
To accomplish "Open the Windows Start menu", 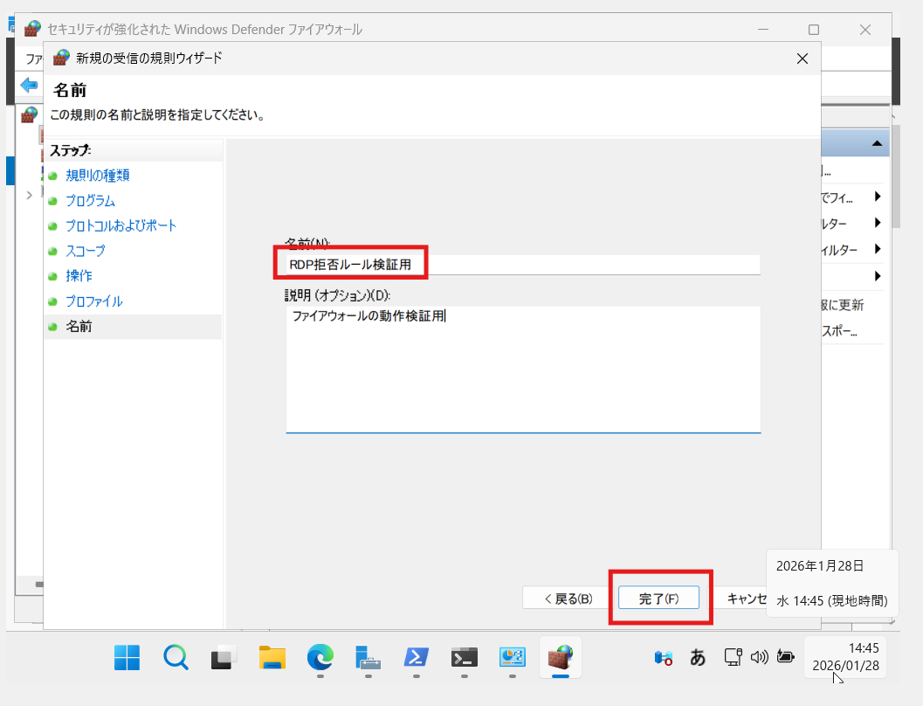I will pos(127,657).
